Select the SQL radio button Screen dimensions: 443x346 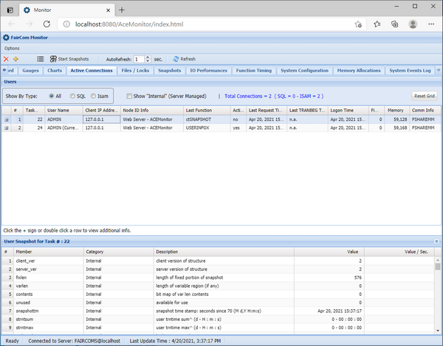coord(73,96)
